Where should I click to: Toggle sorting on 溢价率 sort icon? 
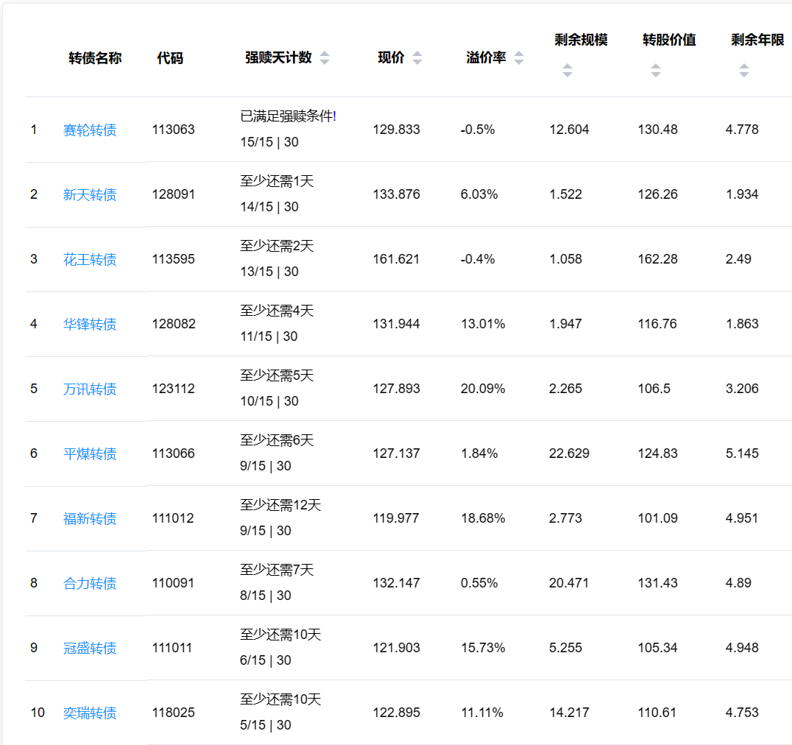pos(519,58)
